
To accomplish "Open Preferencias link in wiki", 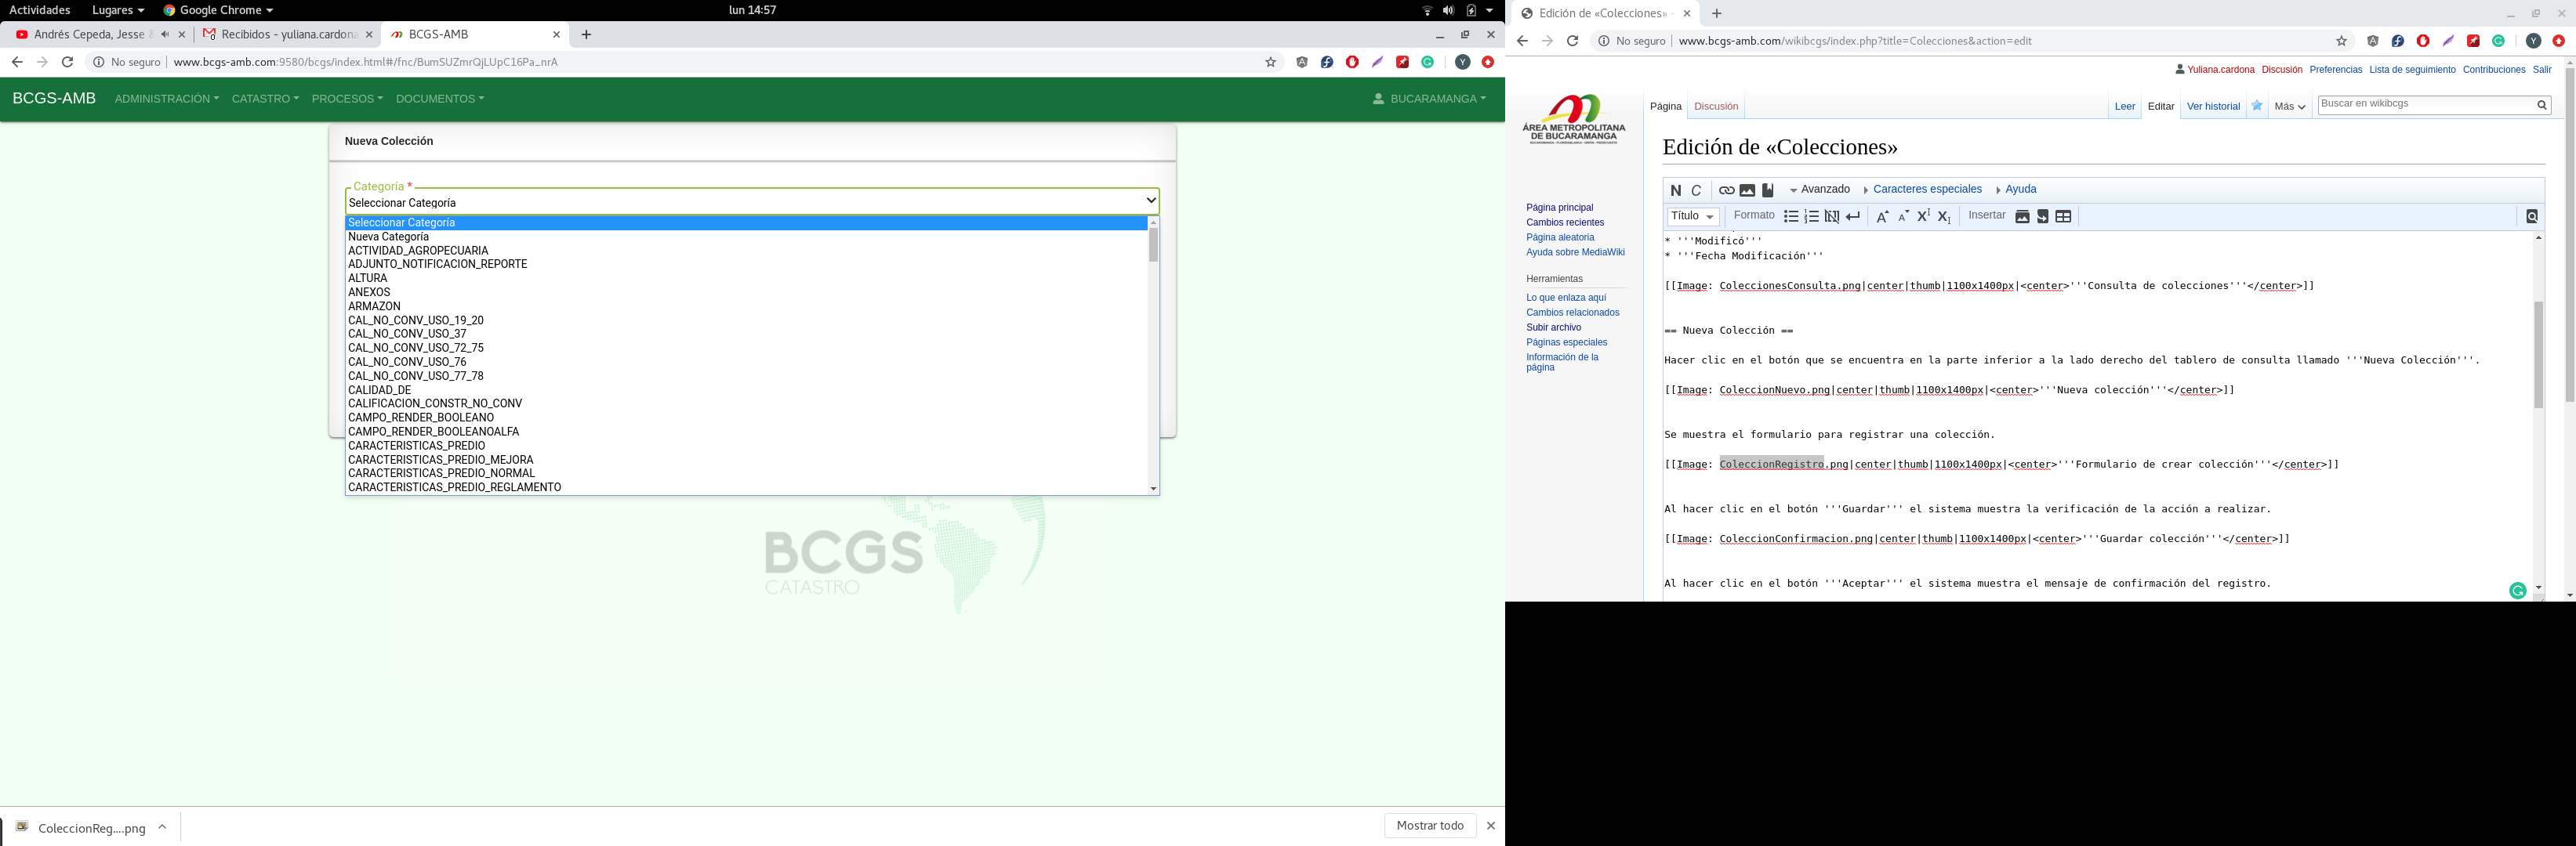I will [x=2335, y=70].
